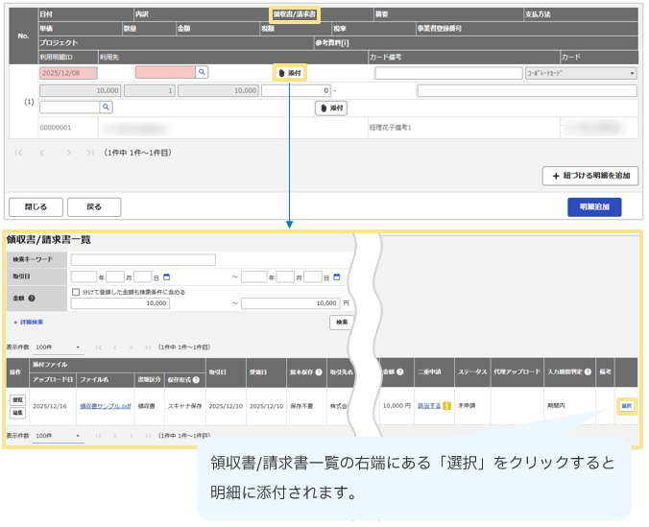Go to next page in the pager below the receipt table
The width and height of the screenshot is (649, 527).
coord(132,436)
